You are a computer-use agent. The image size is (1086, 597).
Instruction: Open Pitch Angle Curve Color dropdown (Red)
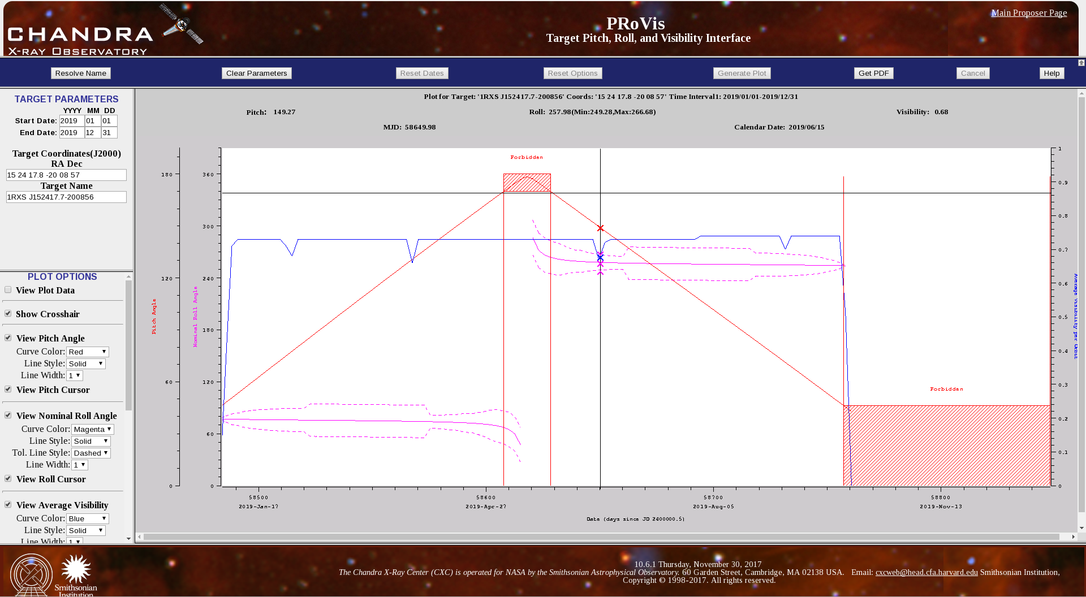tap(88, 352)
